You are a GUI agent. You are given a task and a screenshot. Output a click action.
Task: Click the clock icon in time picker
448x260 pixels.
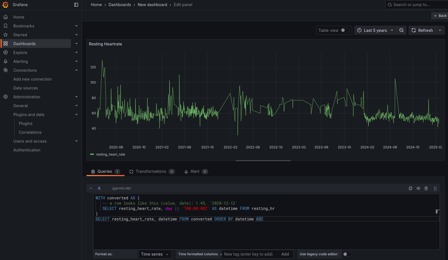click(x=359, y=30)
